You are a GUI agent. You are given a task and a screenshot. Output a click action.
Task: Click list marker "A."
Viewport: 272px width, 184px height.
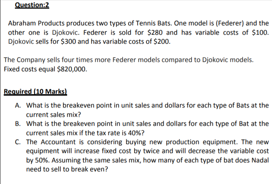(x=19, y=105)
